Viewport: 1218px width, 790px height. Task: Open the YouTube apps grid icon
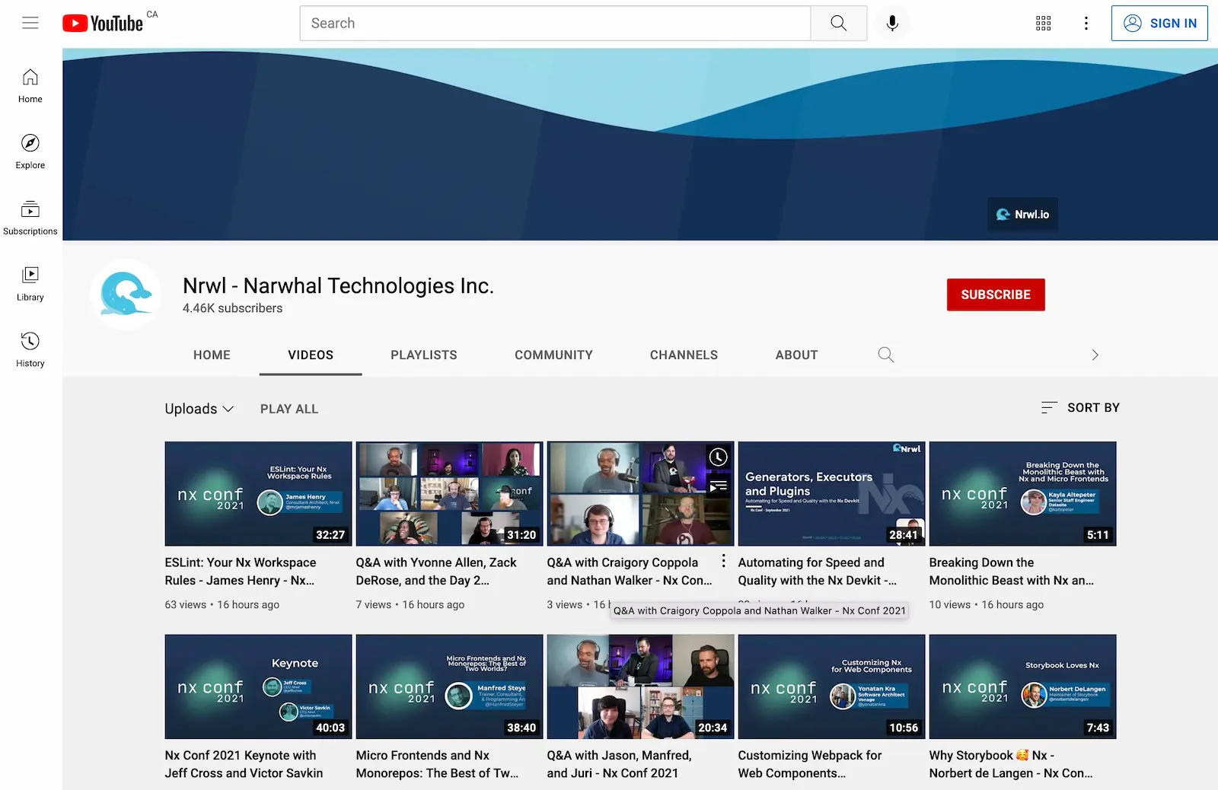[1043, 23]
